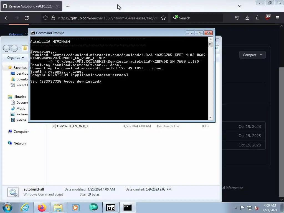This screenshot has width=284, height=213.
Task: Switch to Firefox in the taskbar
Action: coord(42,207)
